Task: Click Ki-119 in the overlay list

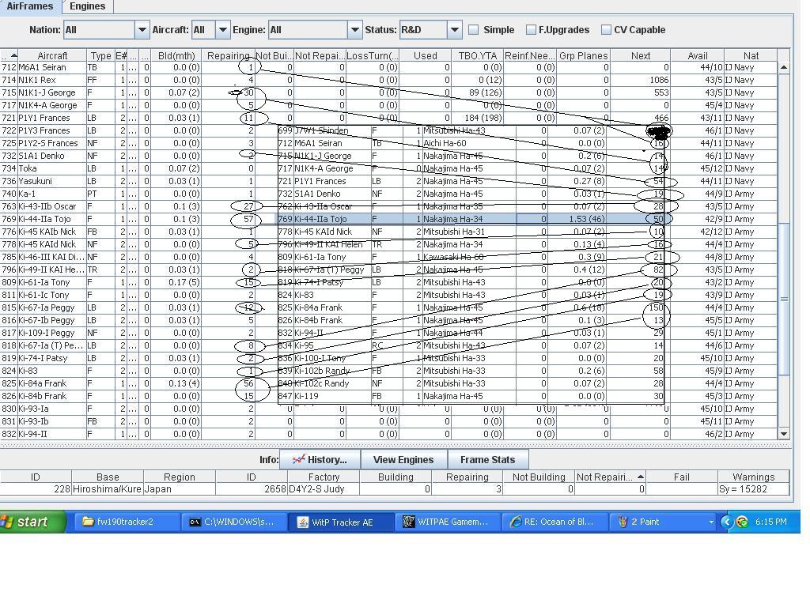Action: (306, 396)
